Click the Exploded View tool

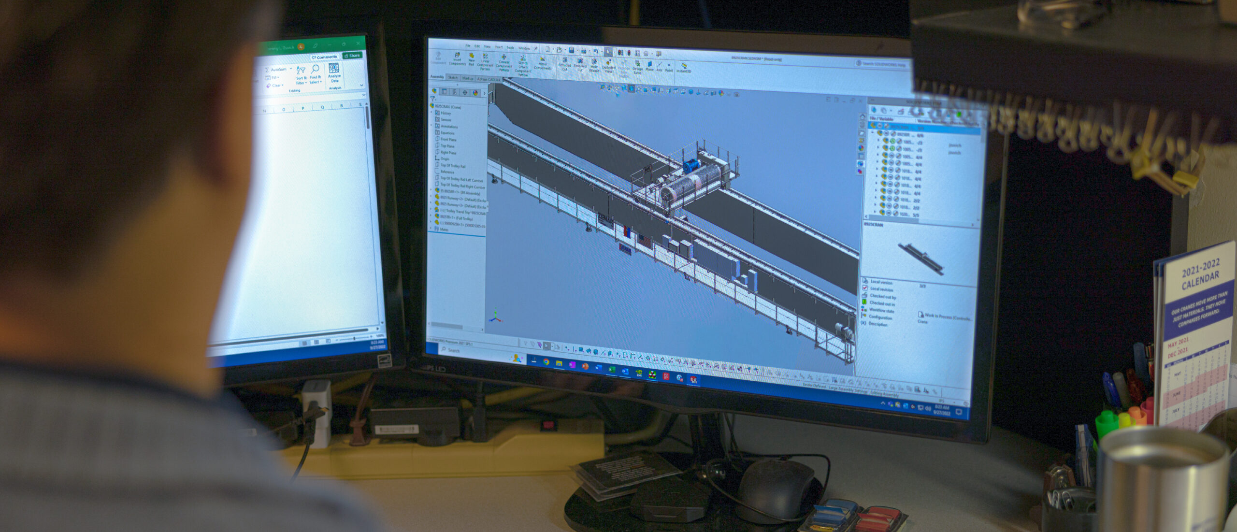(609, 66)
